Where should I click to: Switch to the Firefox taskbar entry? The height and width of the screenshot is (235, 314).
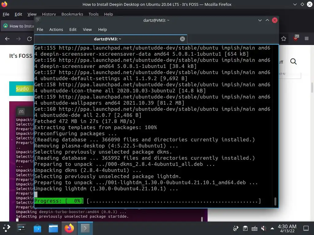(69, 228)
